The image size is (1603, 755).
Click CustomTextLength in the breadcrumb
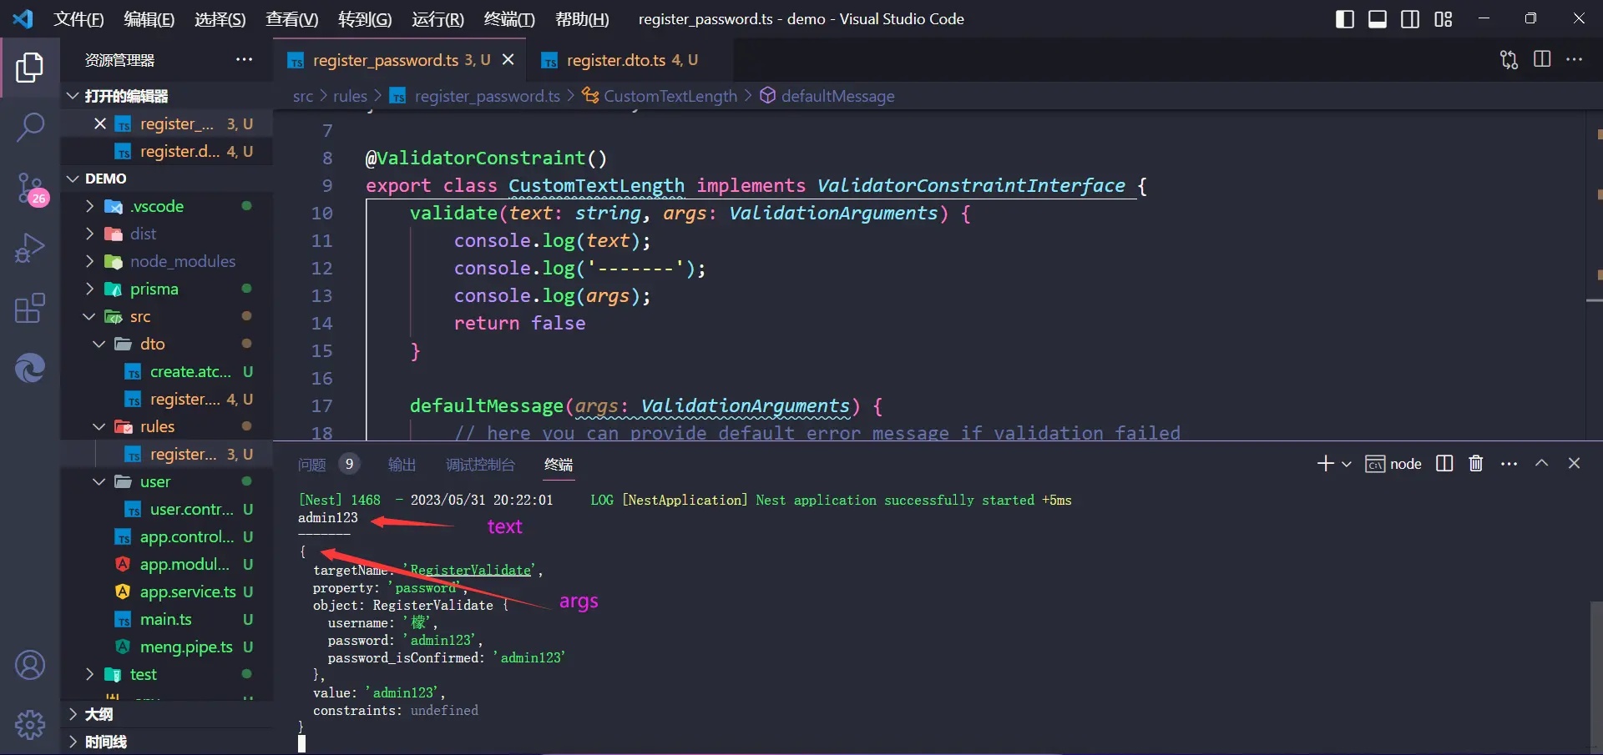pyautogui.click(x=670, y=96)
